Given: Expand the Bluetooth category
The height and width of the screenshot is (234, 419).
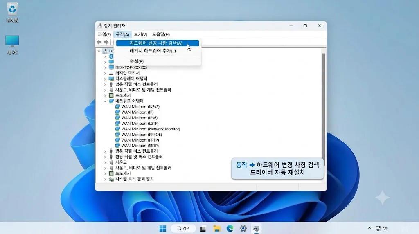Looking at the screenshot, I should coord(105,56).
